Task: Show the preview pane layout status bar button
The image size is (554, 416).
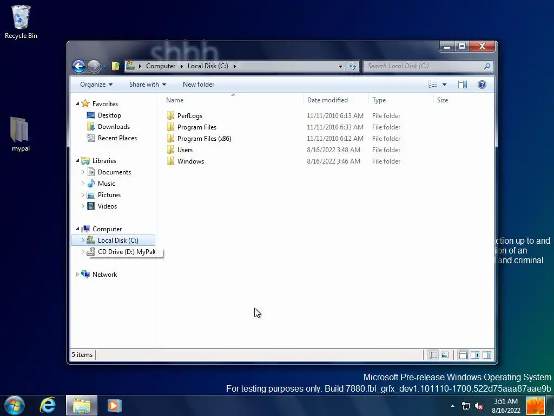Action: tap(487, 355)
